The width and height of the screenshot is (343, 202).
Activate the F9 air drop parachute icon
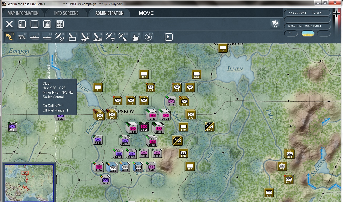[x=110, y=37]
